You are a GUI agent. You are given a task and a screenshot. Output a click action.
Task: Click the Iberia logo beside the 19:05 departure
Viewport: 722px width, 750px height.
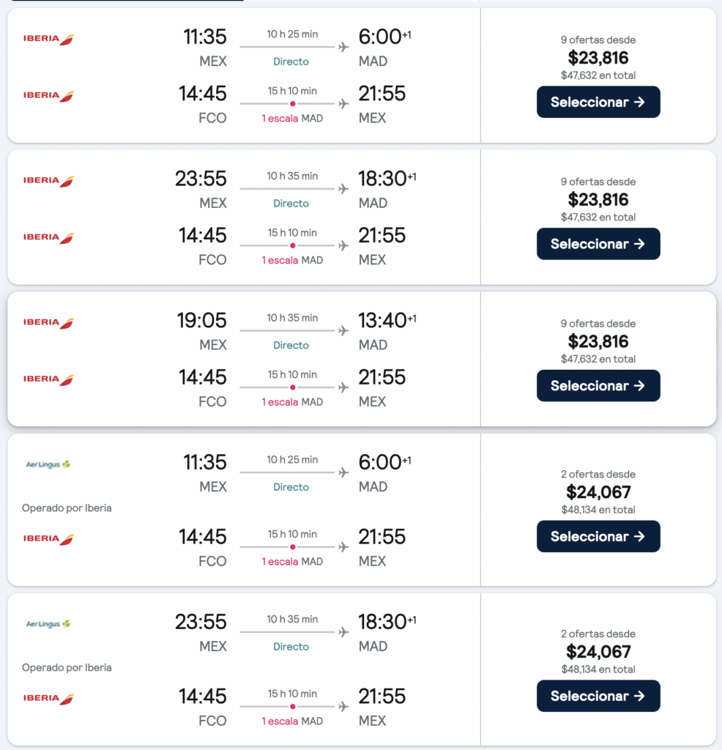coord(48,323)
